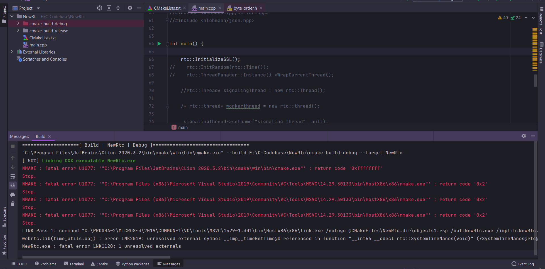Screen dimensions: 545x269
Task: Fold the include comment at line 61
Action: pos(167,20)
